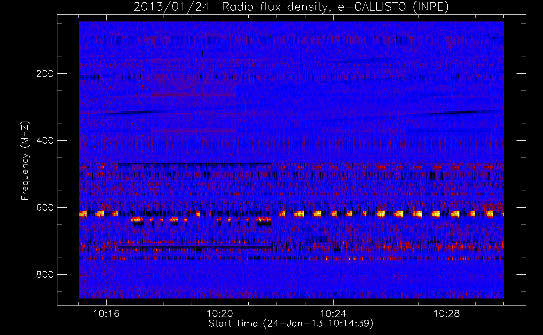Viewport: 543px width, 335px height.
Task: Click the plot title 'Radio flux density, e-CALLISTO (INPE)'
Action: 335,7
